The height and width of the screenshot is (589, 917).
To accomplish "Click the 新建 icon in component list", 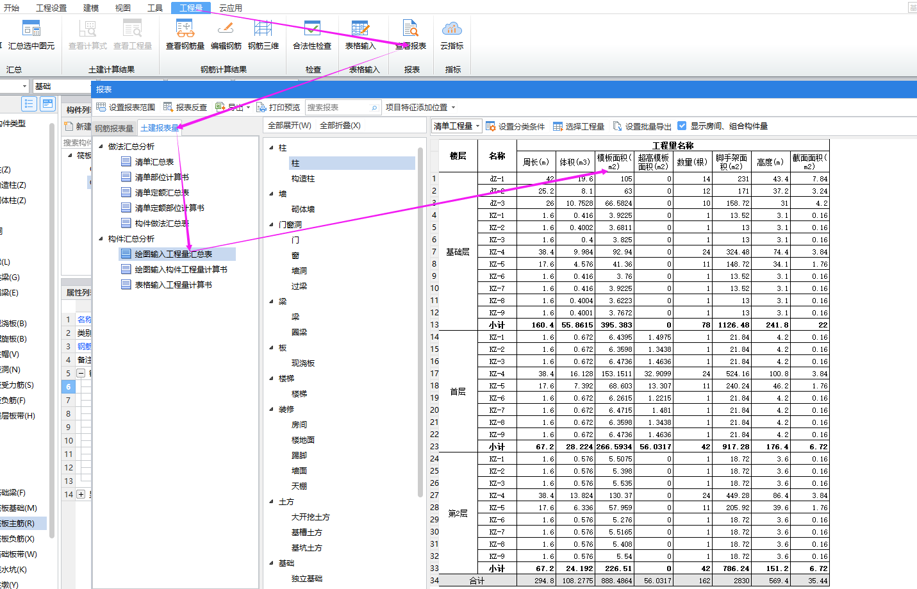I will click(70, 126).
